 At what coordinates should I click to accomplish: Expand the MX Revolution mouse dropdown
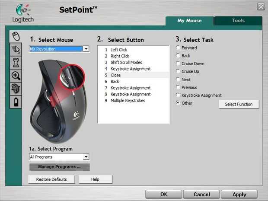point(86,49)
